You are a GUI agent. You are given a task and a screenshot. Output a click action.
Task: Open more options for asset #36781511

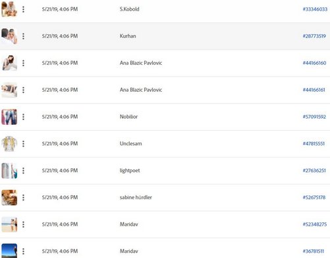(x=23, y=251)
